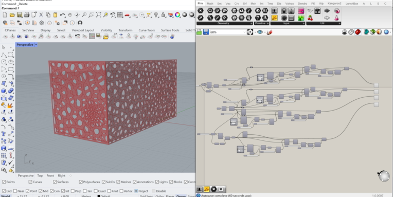Click the four-viewport layout icon
Viewport: 393px width, 197px height.
[120, 15]
